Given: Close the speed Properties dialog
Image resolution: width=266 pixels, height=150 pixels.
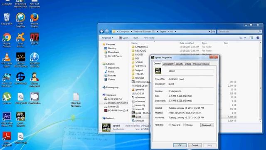Looking at the screenshot, I should [214, 57].
